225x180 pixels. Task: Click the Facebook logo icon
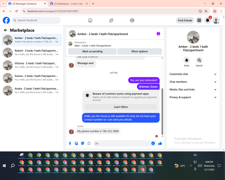tap(6, 20)
